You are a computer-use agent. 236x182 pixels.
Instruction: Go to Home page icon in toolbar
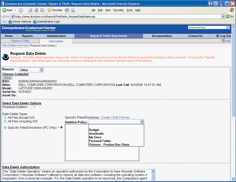(x=42, y=10)
